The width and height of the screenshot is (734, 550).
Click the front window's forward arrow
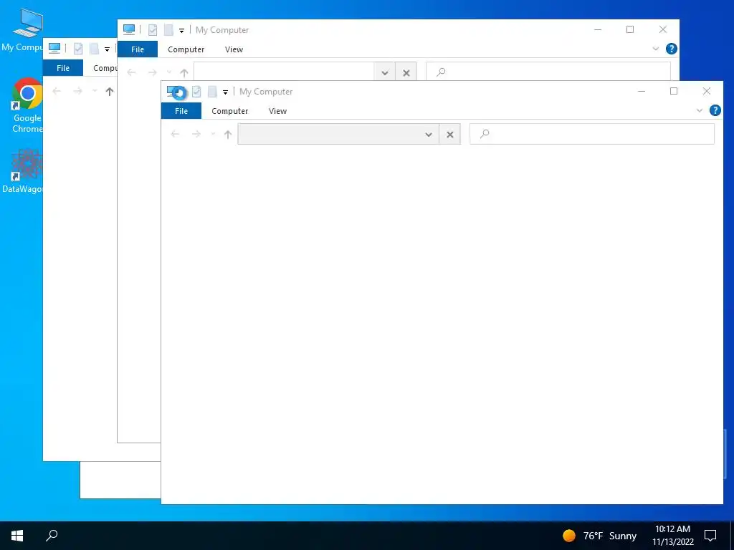click(196, 134)
